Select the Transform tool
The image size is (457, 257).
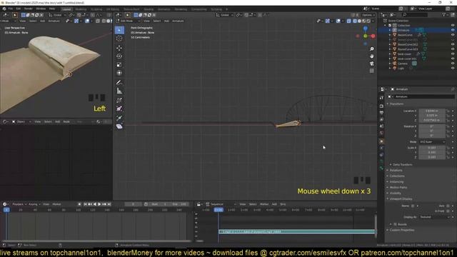click(119, 73)
